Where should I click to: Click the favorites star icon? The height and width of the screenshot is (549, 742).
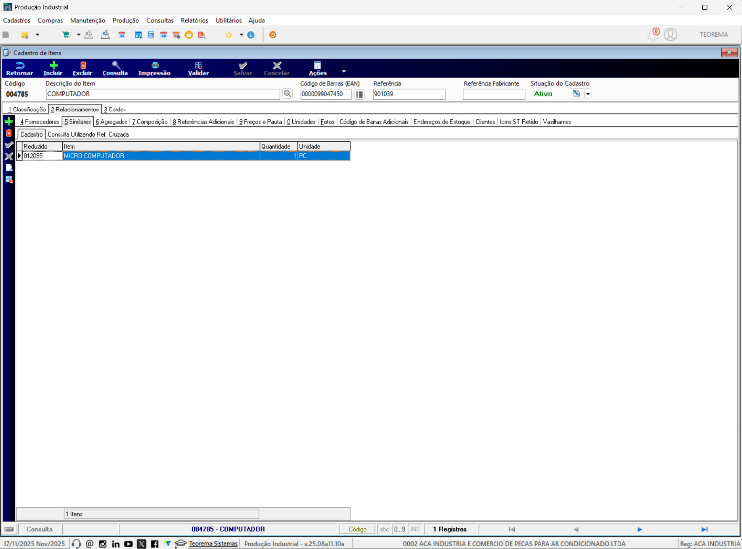point(229,35)
